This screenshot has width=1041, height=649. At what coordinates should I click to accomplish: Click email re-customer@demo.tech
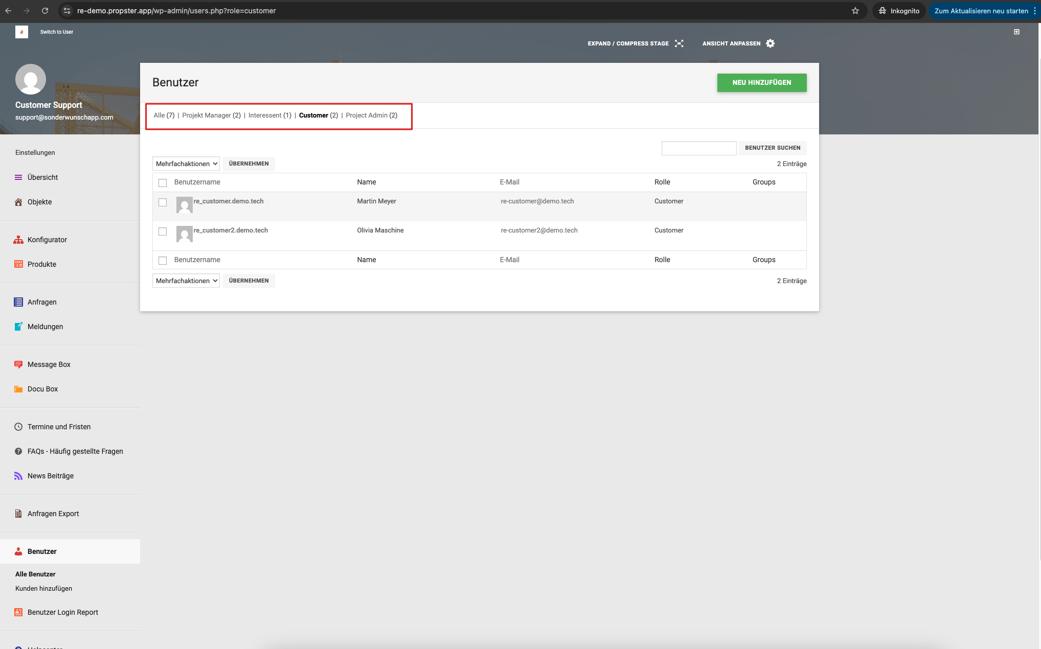pos(537,201)
